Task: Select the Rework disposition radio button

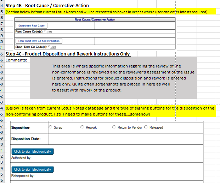Action: (x=82, y=127)
